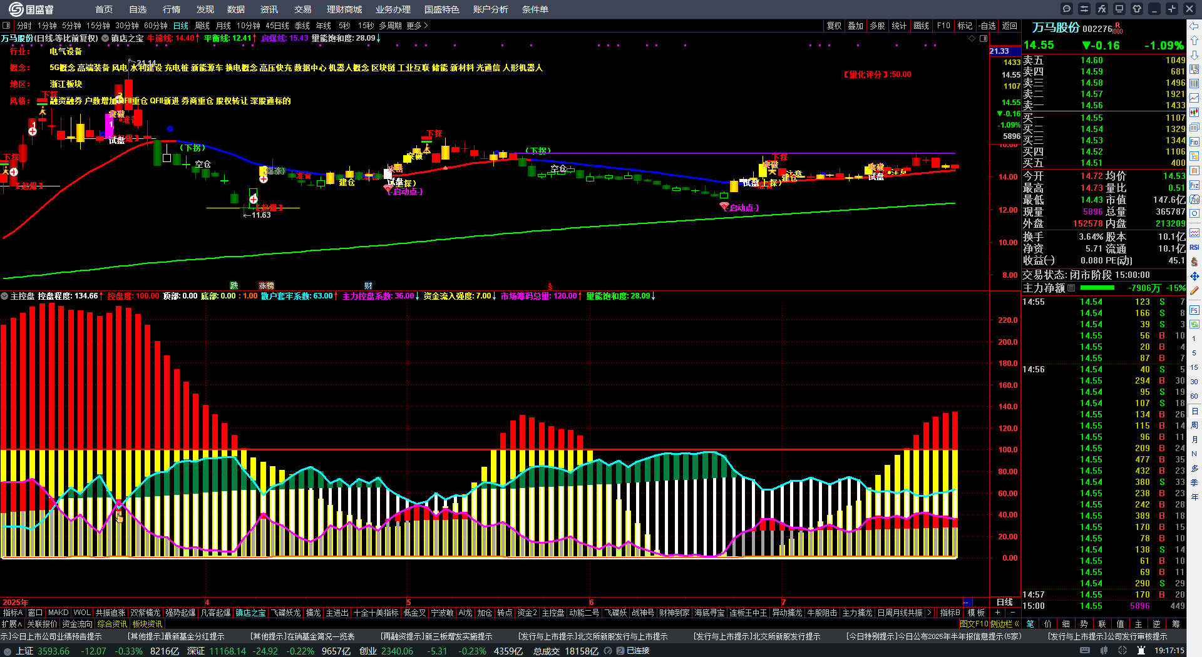Expand the 更多 periods dropdown
This screenshot has width=1202, height=657.
coord(417,26)
